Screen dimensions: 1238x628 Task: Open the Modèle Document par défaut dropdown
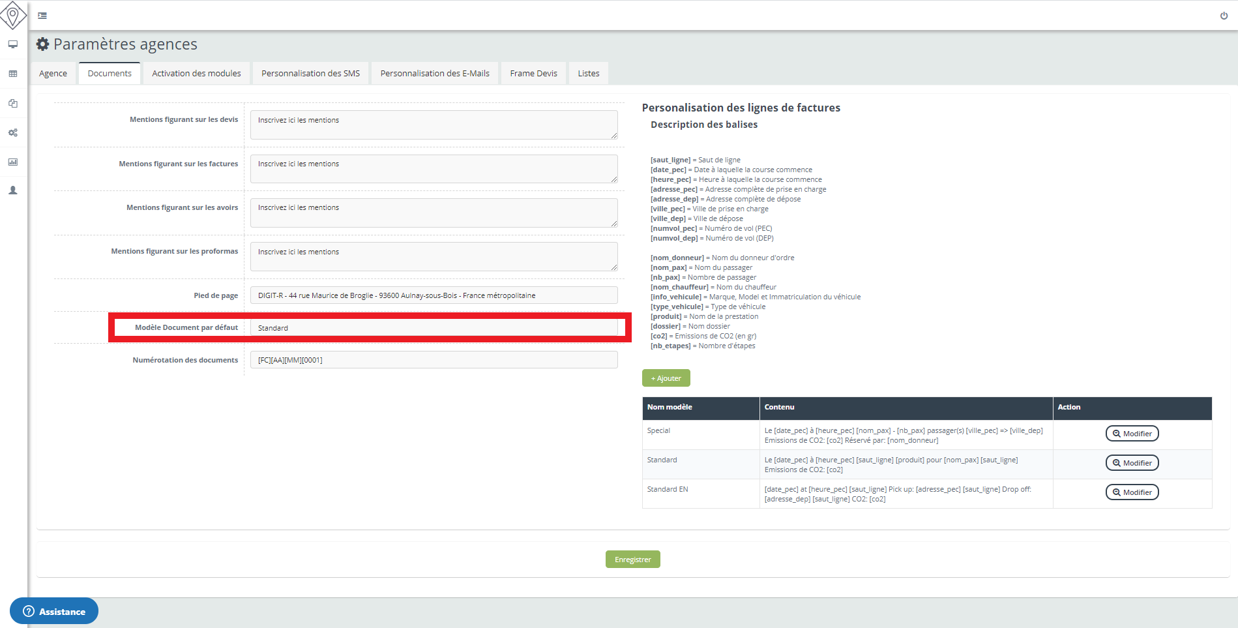coord(434,328)
